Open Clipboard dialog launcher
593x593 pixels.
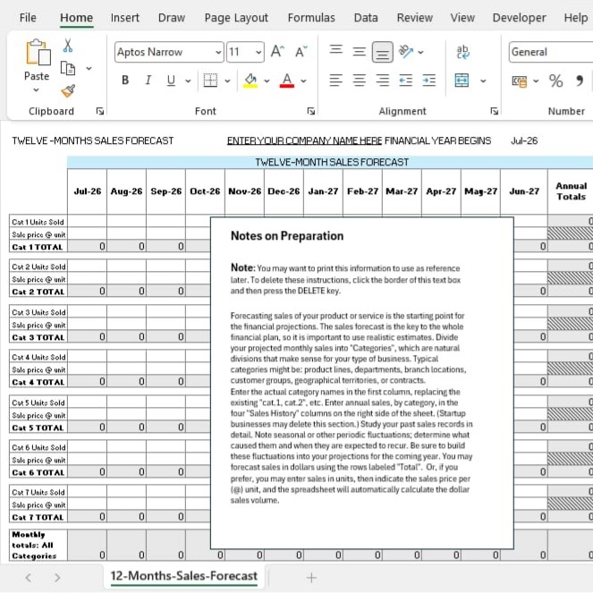pos(100,111)
